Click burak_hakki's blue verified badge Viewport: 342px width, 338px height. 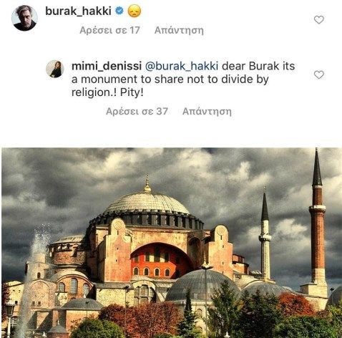119,11
